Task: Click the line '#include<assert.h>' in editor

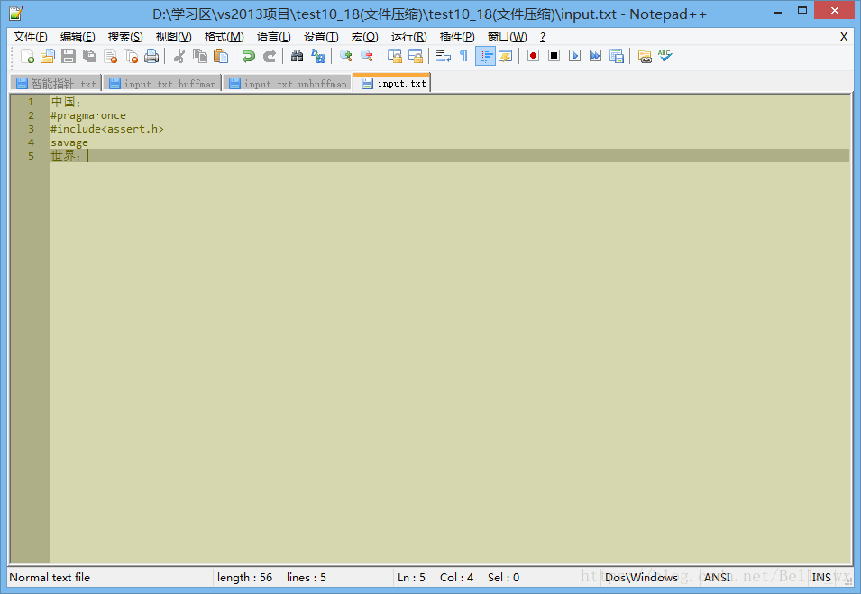Action: point(107,129)
